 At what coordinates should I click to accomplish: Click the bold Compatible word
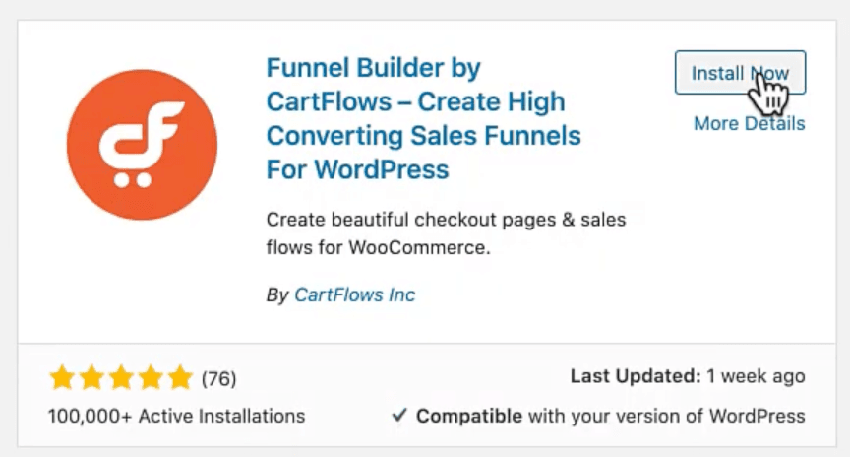click(468, 416)
